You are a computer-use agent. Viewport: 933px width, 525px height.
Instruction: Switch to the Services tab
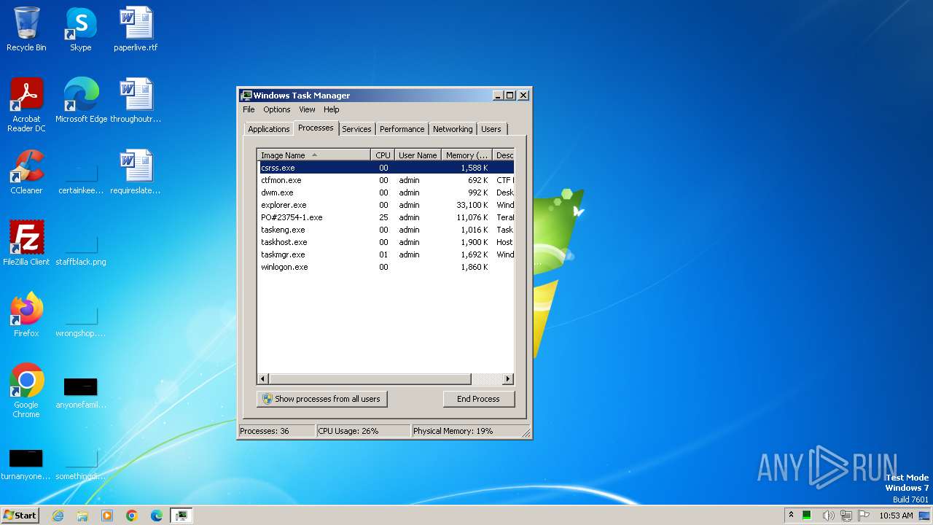pyautogui.click(x=356, y=129)
